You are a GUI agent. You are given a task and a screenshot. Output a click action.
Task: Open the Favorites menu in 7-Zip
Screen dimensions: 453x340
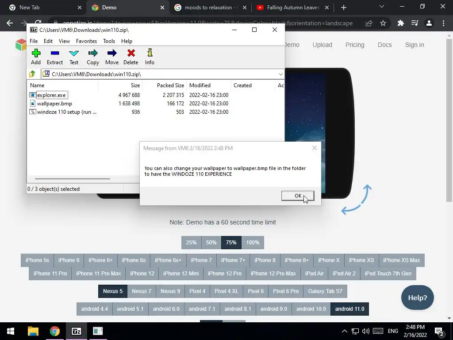[x=86, y=41]
